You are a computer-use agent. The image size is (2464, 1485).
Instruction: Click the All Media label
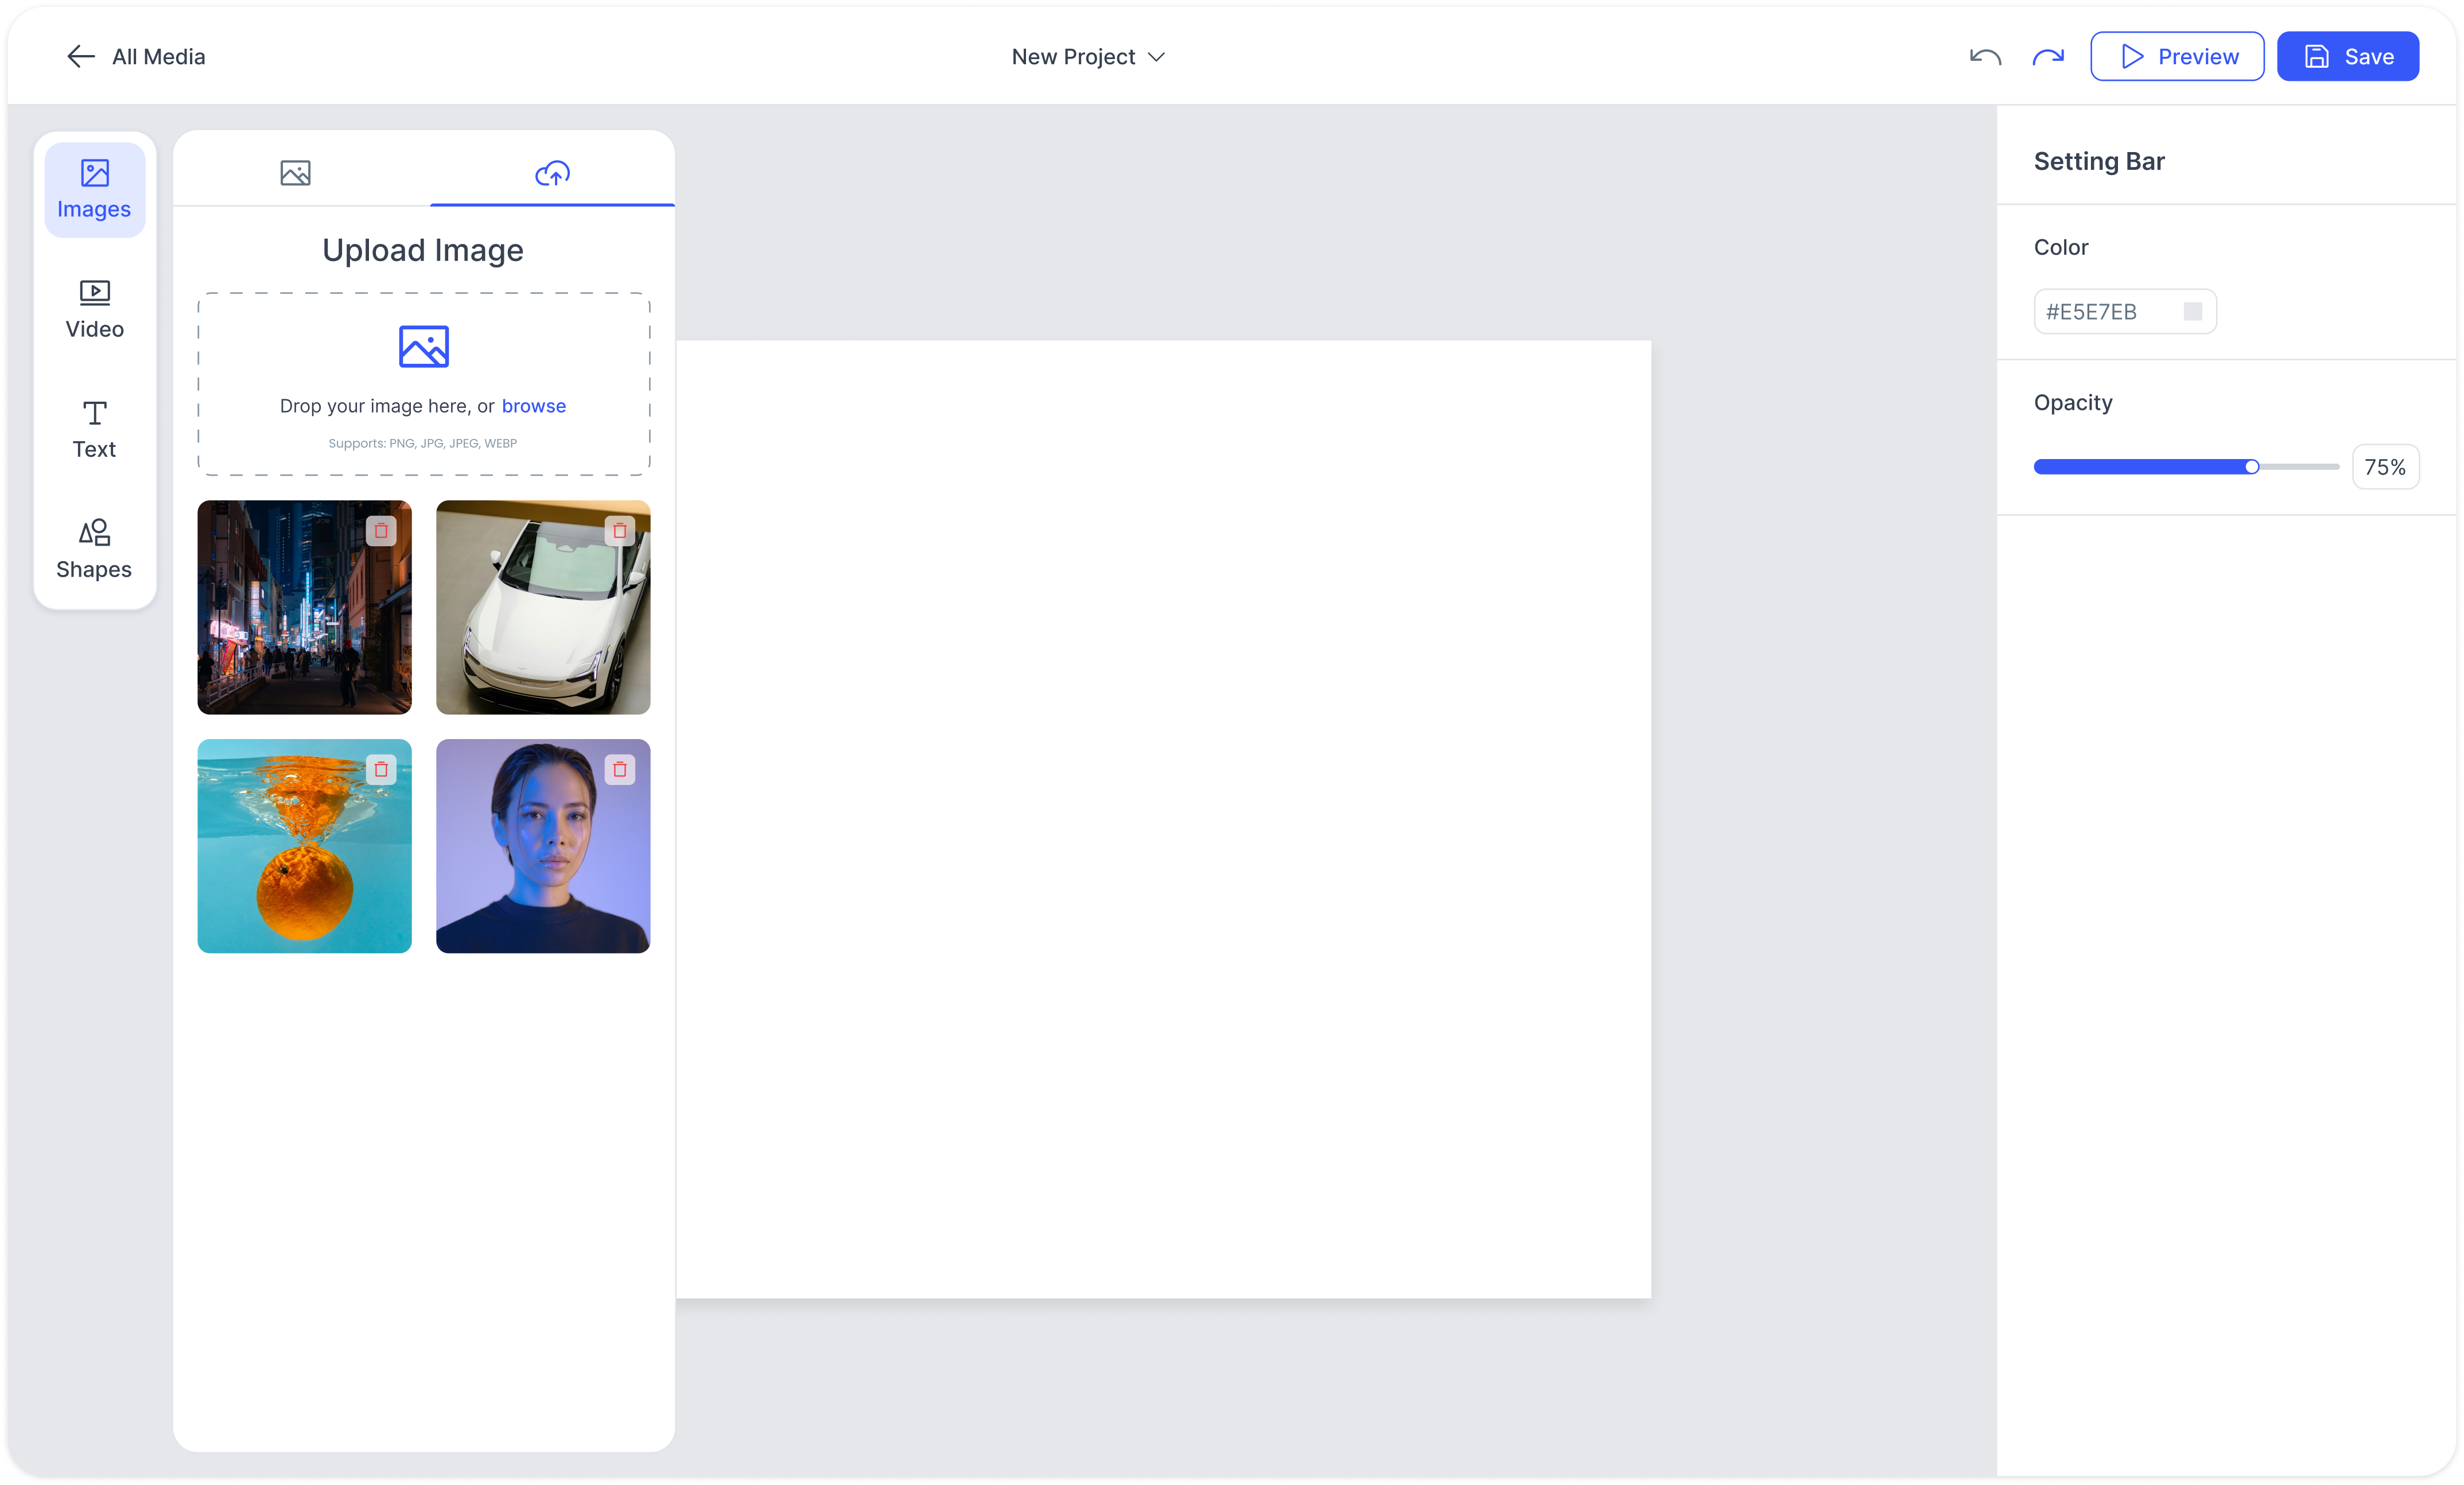click(158, 57)
